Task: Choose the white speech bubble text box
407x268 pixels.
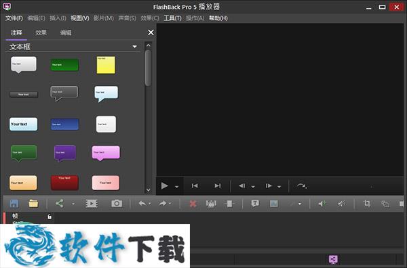Action: click(24, 65)
